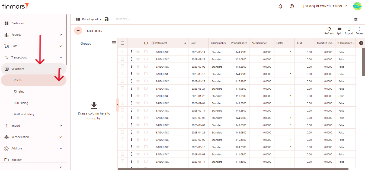Check the 2023-02-14 row checkbox
Image resolution: width=365 pixels, height=170 pixels.
[x=122, y=110]
